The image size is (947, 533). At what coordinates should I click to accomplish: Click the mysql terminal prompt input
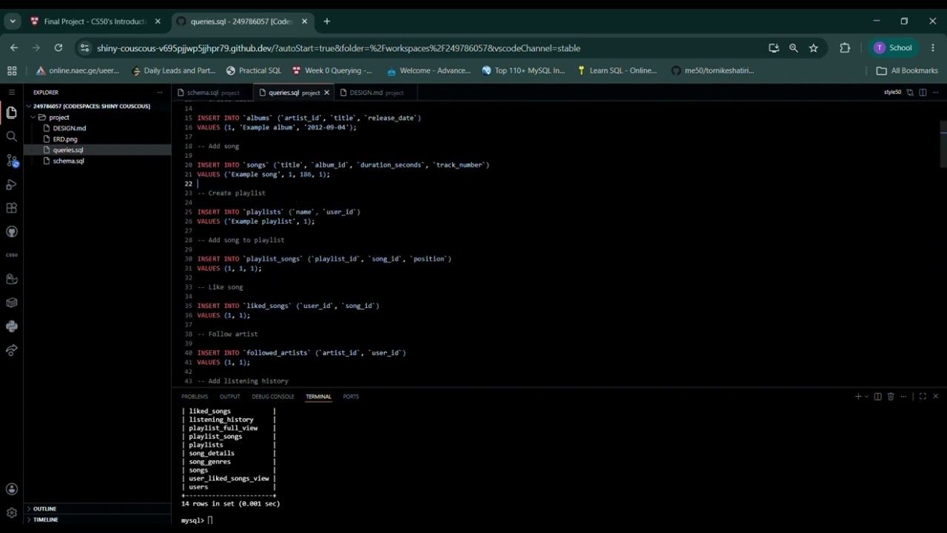(x=210, y=520)
